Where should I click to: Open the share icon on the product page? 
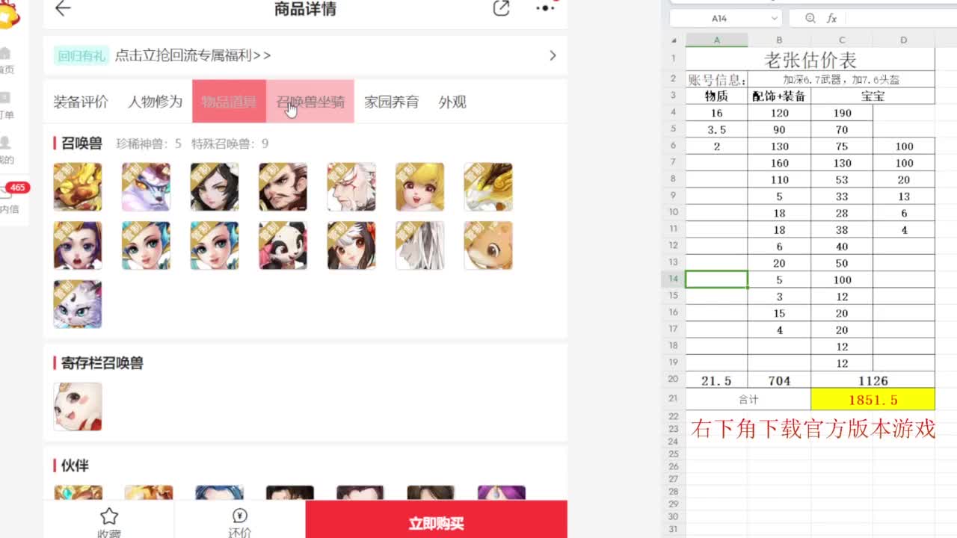pos(501,9)
